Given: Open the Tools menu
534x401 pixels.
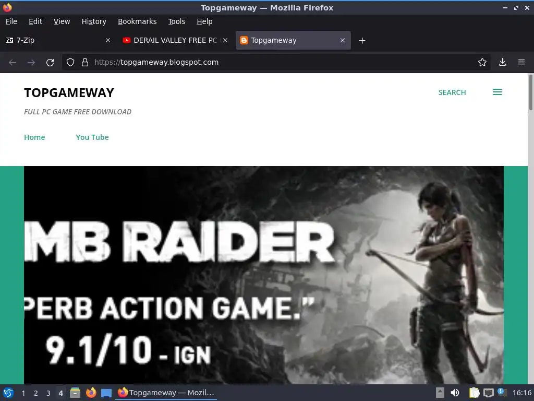Looking at the screenshot, I should 176,21.
